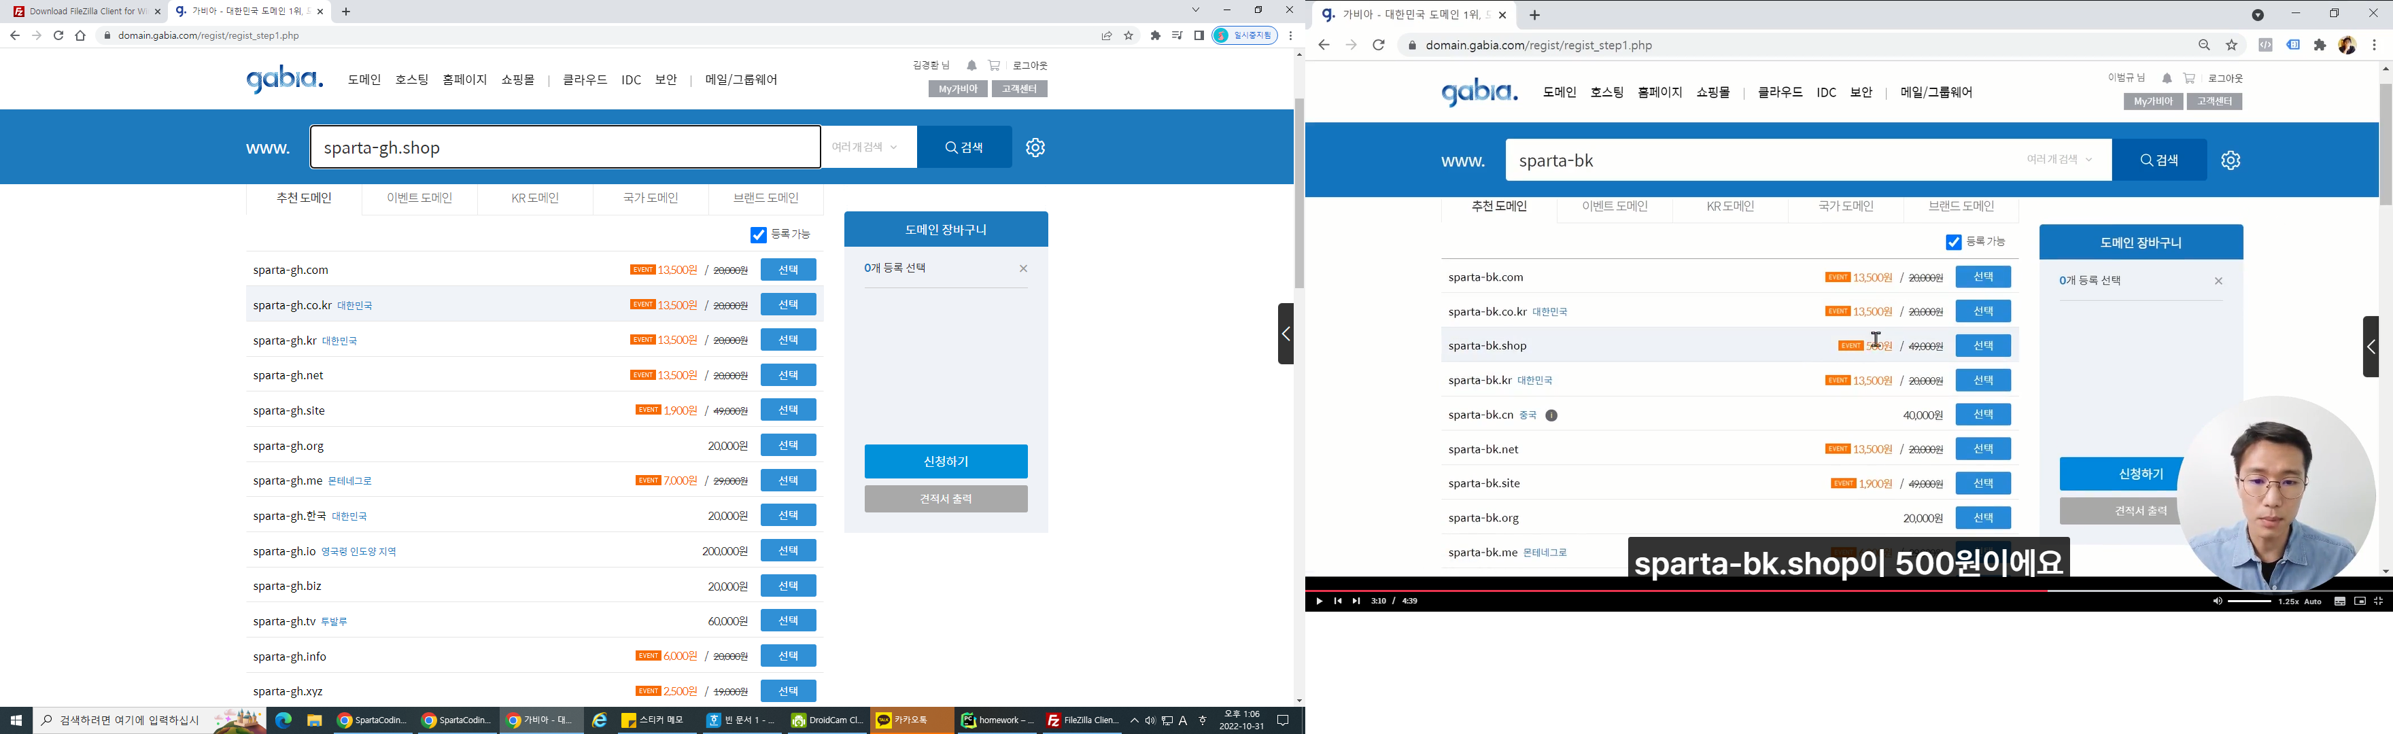The width and height of the screenshot is (2393, 734).
Task: Open homework PyCharm window from taskbar
Action: (997, 720)
